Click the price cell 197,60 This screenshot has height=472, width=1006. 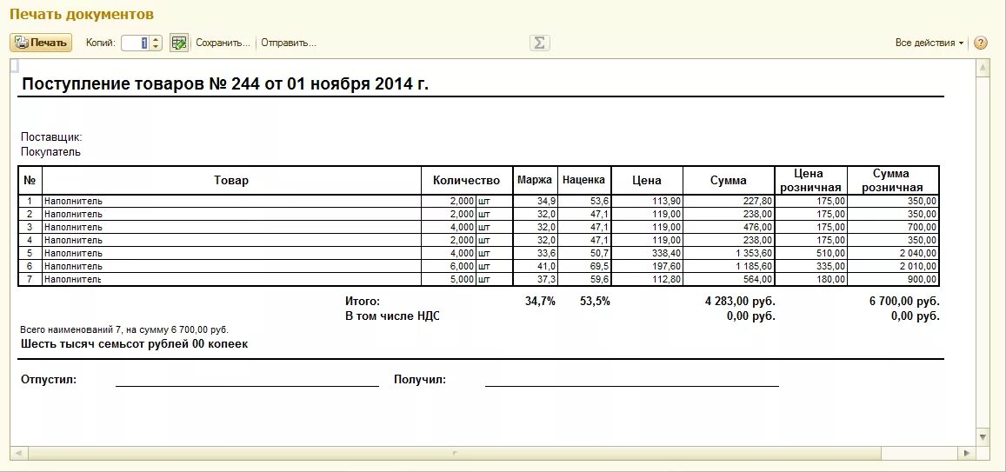point(647,266)
